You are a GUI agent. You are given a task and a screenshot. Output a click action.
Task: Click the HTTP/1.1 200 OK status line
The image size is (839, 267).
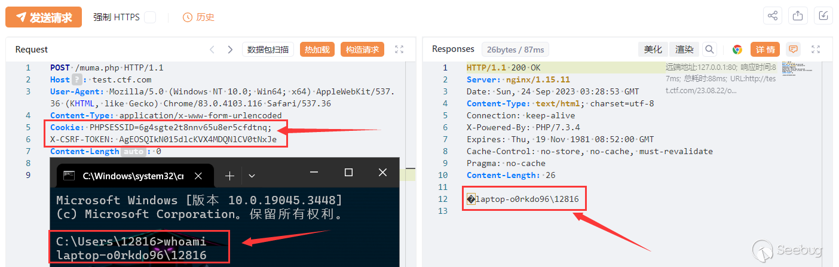(x=503, y=67)
